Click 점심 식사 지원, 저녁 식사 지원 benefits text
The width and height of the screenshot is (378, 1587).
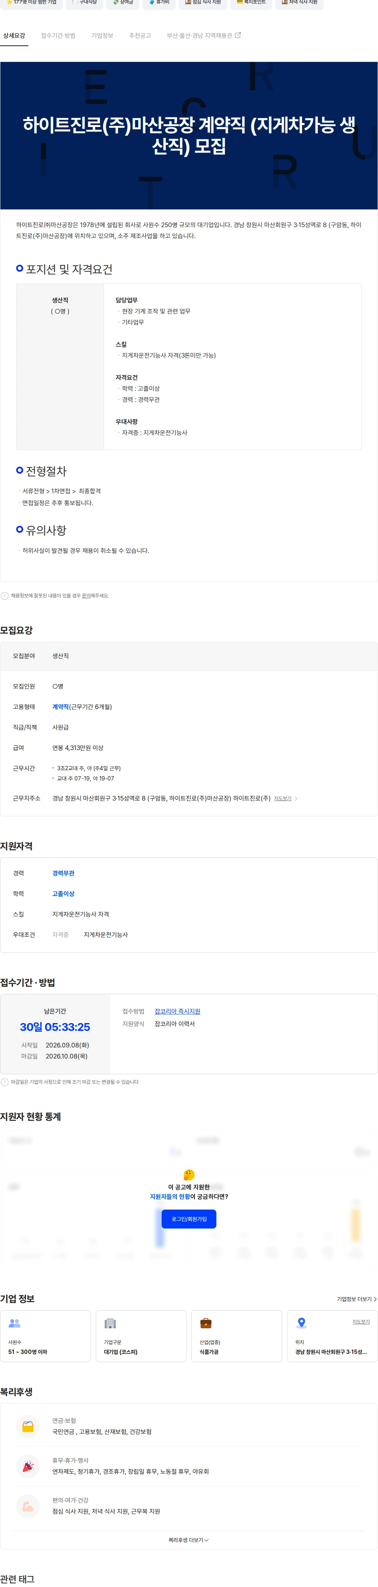pyautogui.click(x=106, y=1511)
